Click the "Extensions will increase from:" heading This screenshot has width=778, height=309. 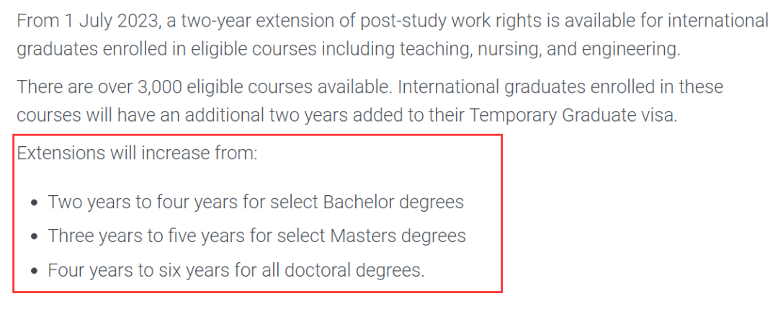point(138,153)
